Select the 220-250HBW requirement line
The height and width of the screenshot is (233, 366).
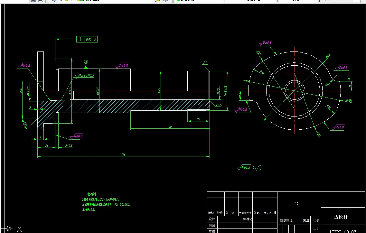point(101,200)
